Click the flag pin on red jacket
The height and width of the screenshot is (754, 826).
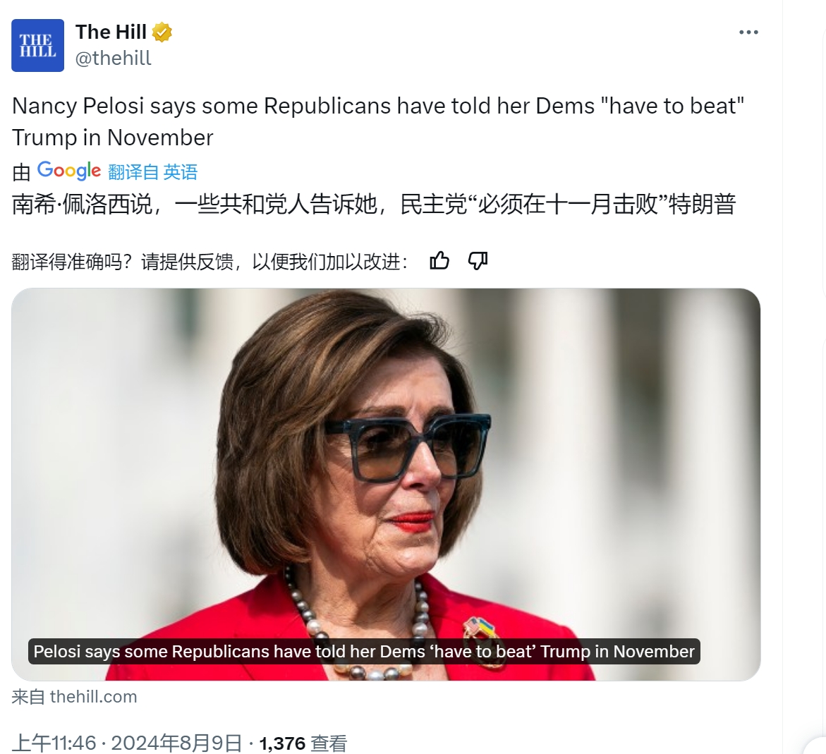click(479, 627)
